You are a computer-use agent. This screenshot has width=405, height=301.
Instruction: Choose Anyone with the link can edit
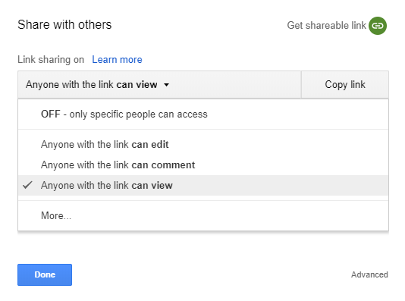click(203, 144)
